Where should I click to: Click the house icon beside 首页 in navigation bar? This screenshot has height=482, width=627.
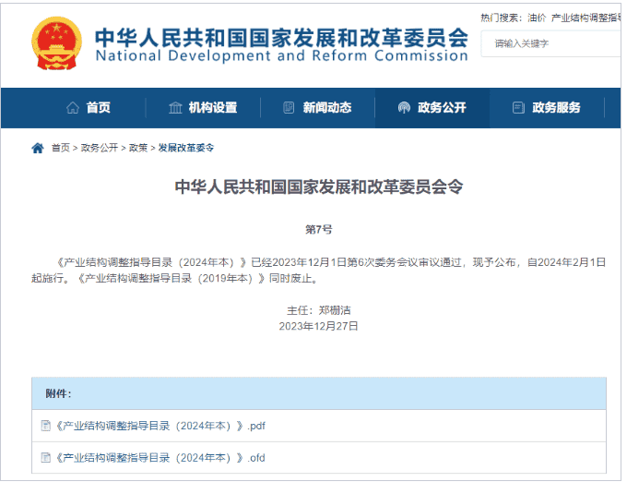point(73,108)
